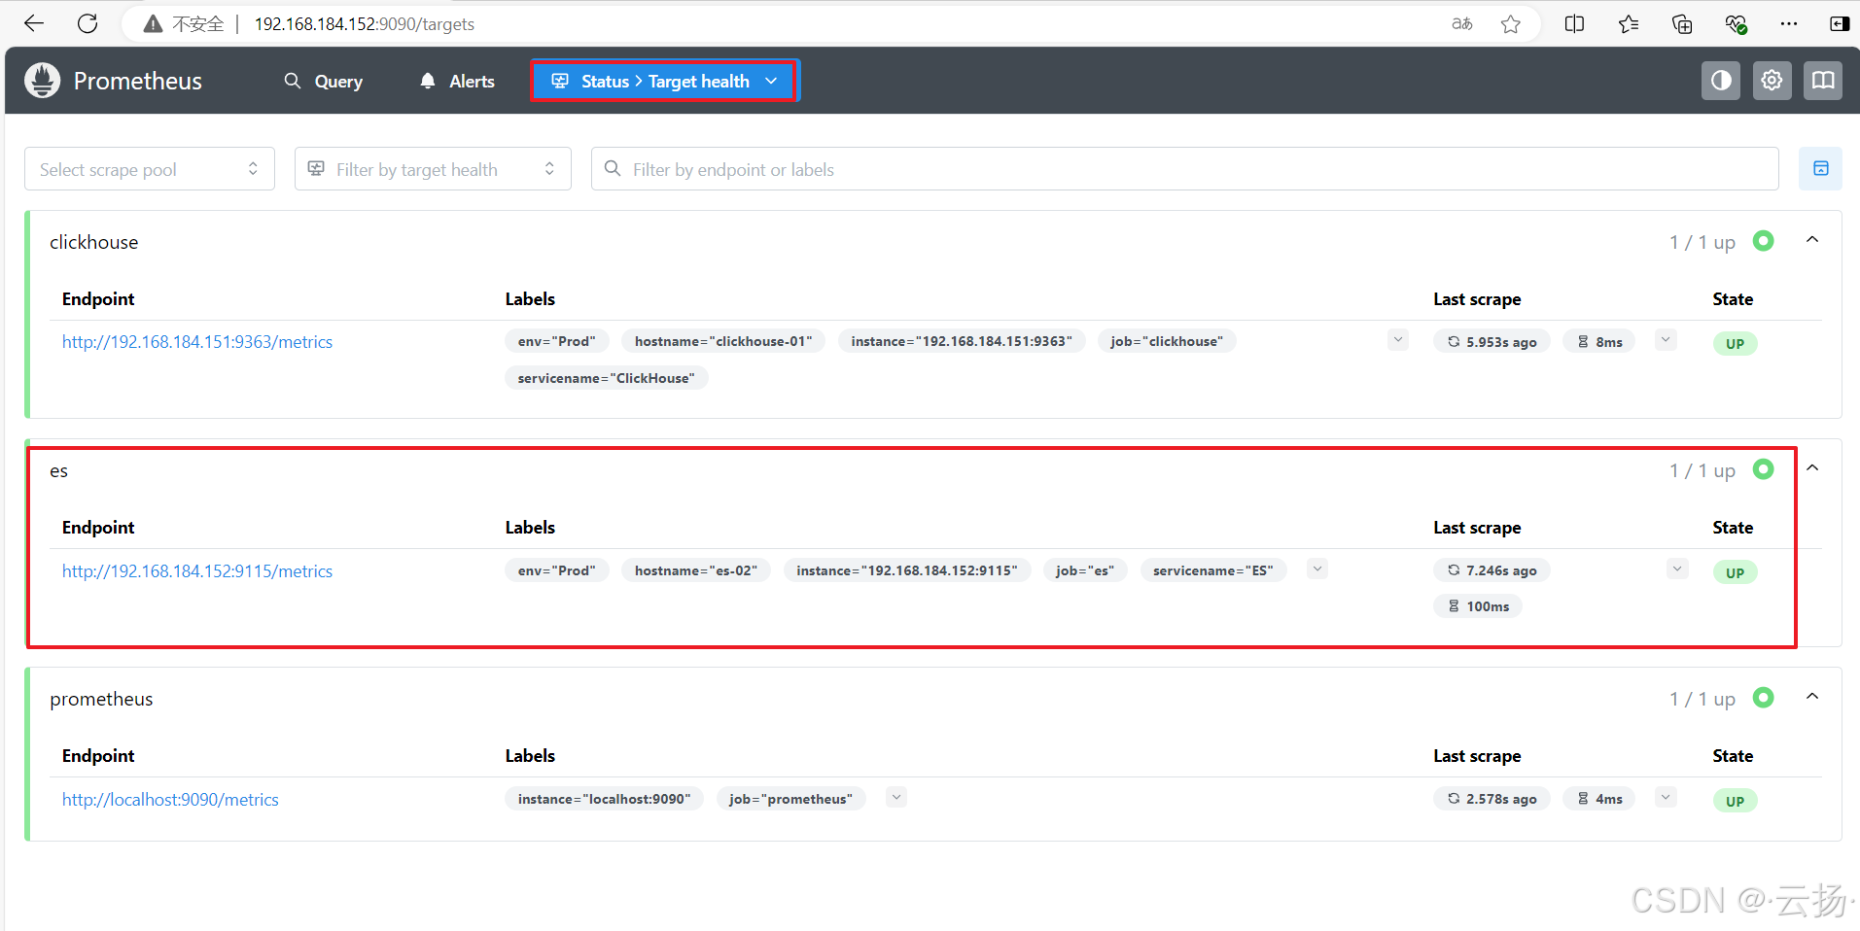Go back with the browser back arrow
The width and height of the screenshot is (1860, 931).
pyautogui.click(x=34, y=23)
